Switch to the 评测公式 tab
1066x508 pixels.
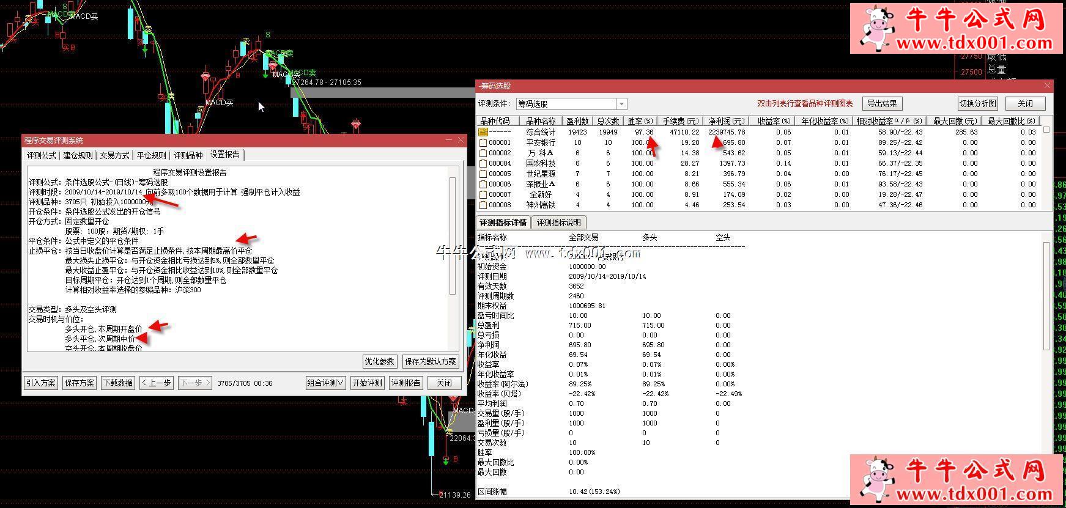click(x=42, y=155)
